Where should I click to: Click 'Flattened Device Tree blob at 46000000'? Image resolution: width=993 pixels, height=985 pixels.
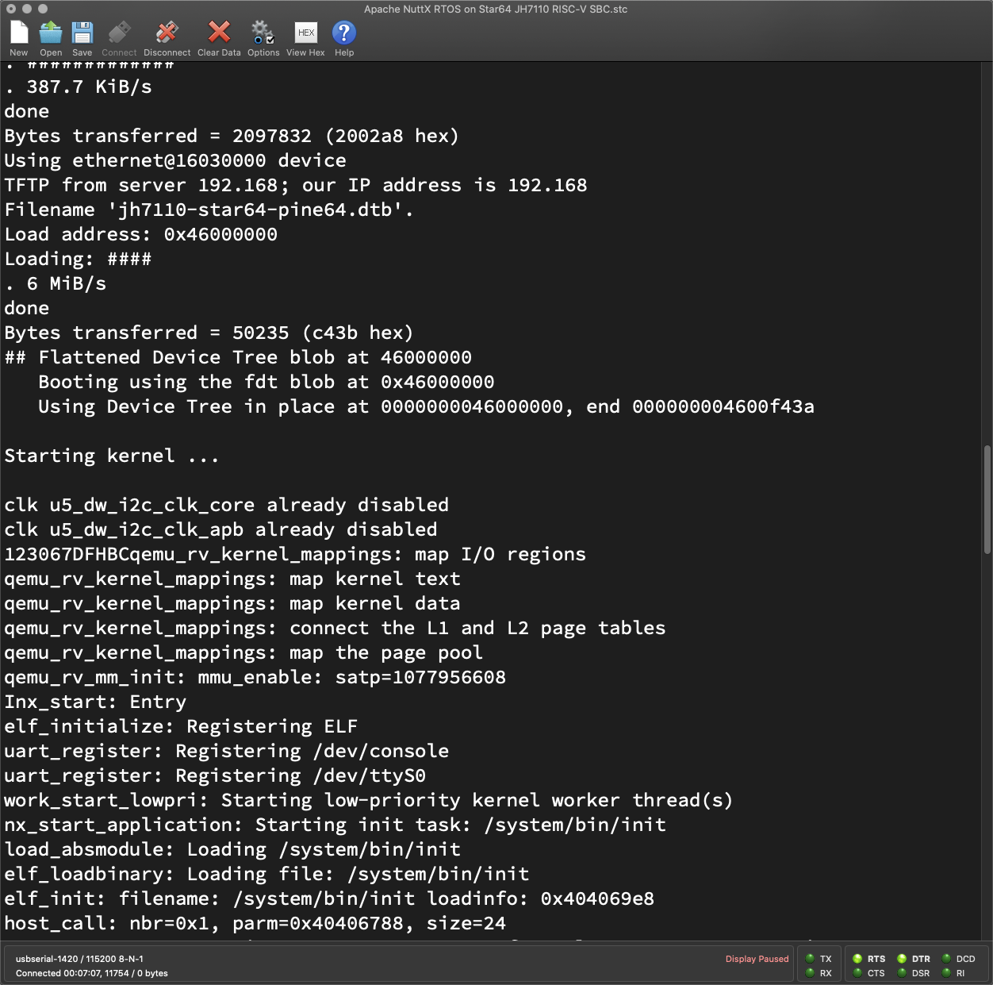[238, 358]
